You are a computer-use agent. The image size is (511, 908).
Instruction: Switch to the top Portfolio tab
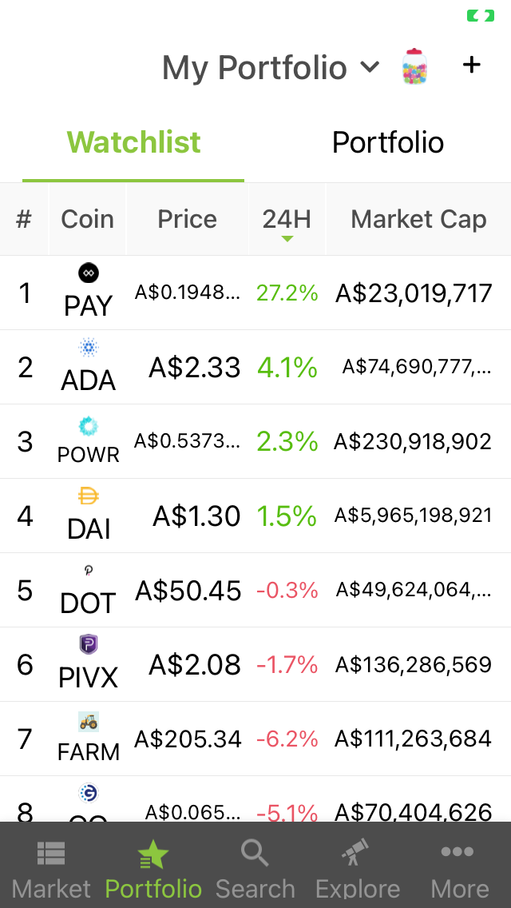pos(388,142)
